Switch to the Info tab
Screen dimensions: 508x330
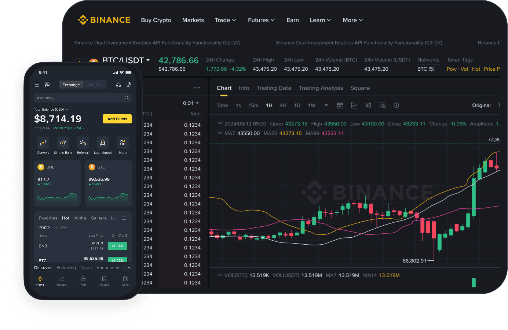[x=244, y=88]
